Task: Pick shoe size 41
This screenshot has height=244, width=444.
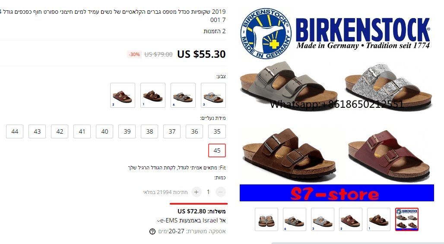Action: (x=82, y=131)
